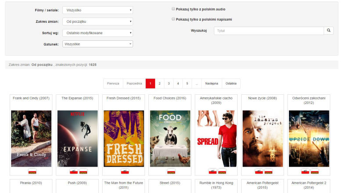The width and height of the screenshot is (343, 193).
Task: Click Polish audio flag under The Expanse
Action: 74,172
